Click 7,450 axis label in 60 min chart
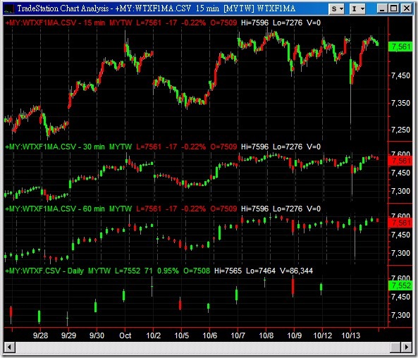Screen dimensions: 418x358 point(400,235)
